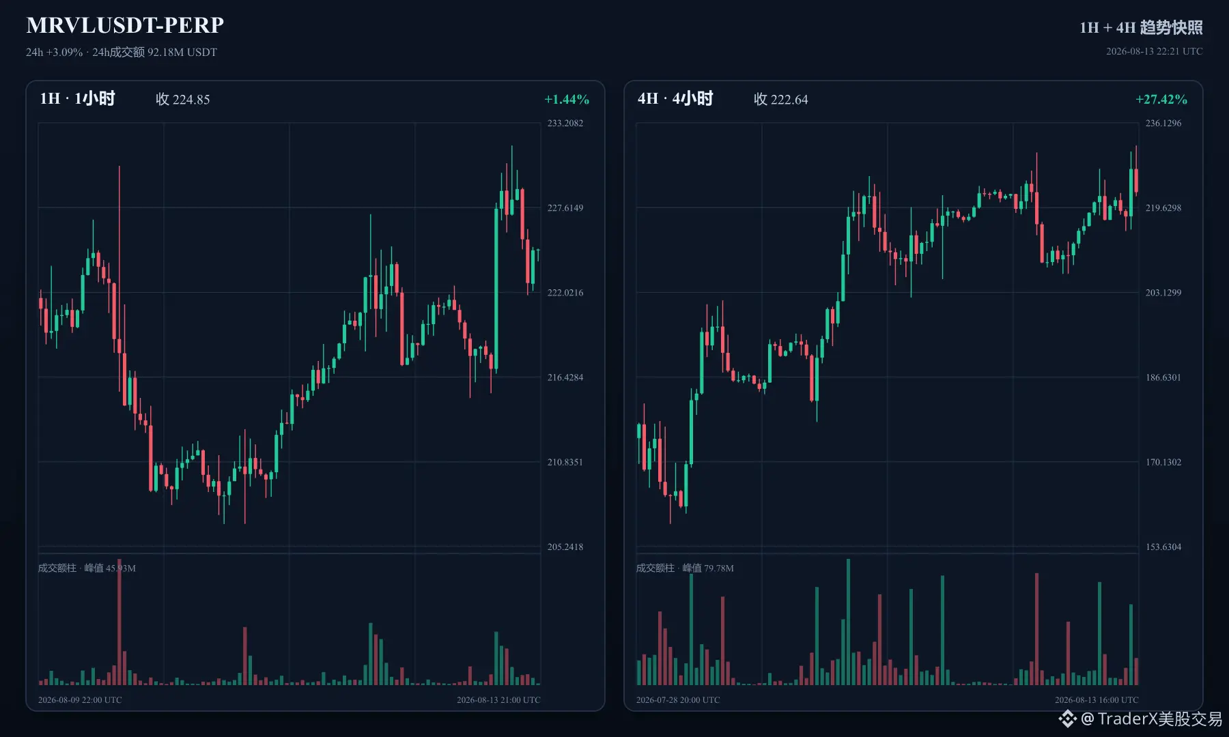Viewport: 1229px width, 737px height.
Task: Click the "1H · 1小时" panel title
Action: tap(77, 99)
